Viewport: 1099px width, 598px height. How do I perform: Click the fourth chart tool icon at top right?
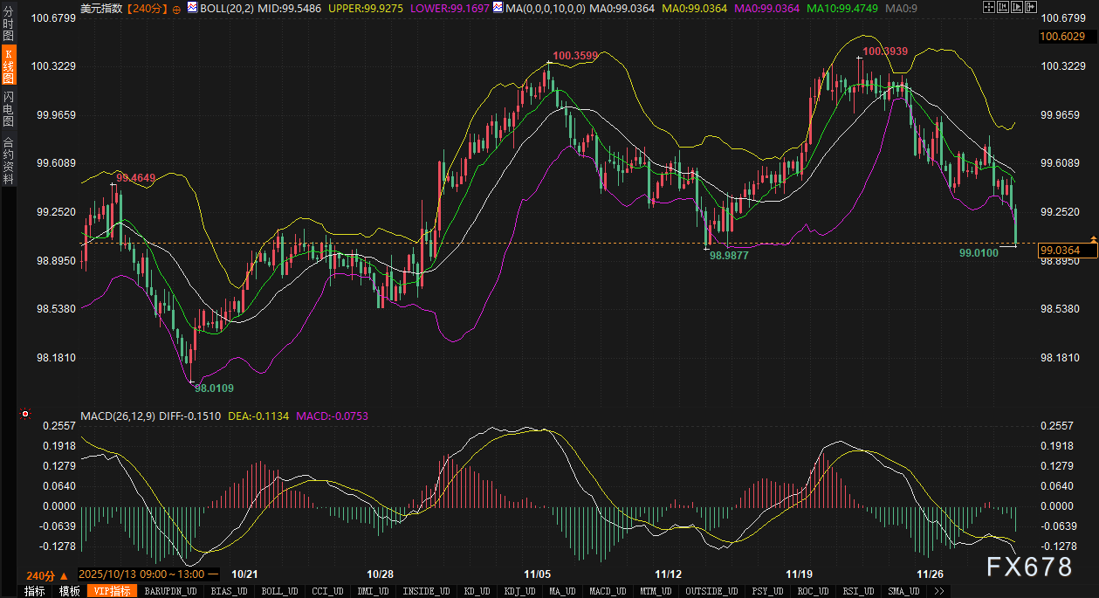pyautogui.click(x=1033, y=8)
